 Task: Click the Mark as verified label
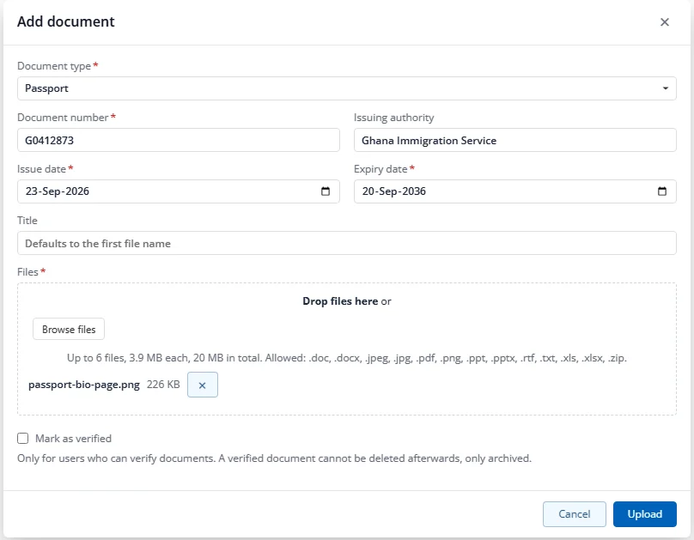[x=74, y=439]
